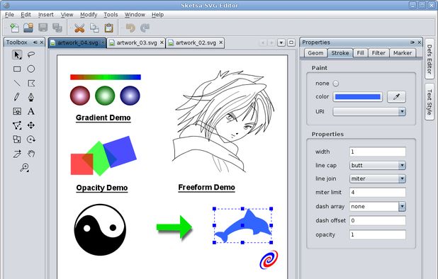Cut selection with scissors icon

(79, 28)
